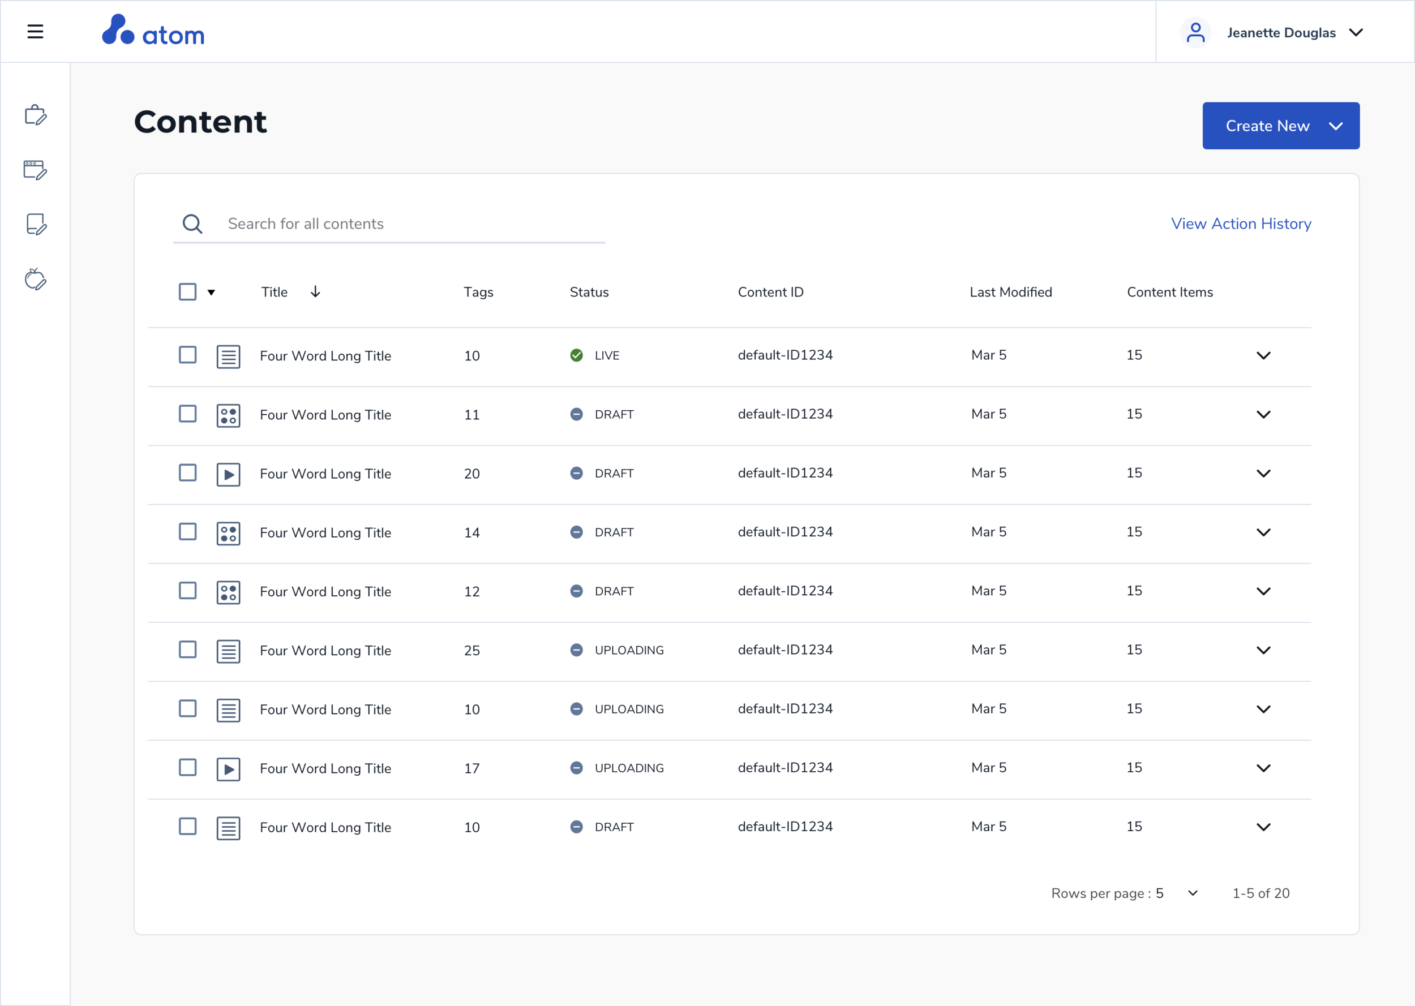1415x1006 pixels.
Task: Click the Content ID column header
Action: (x=771, y=292)
